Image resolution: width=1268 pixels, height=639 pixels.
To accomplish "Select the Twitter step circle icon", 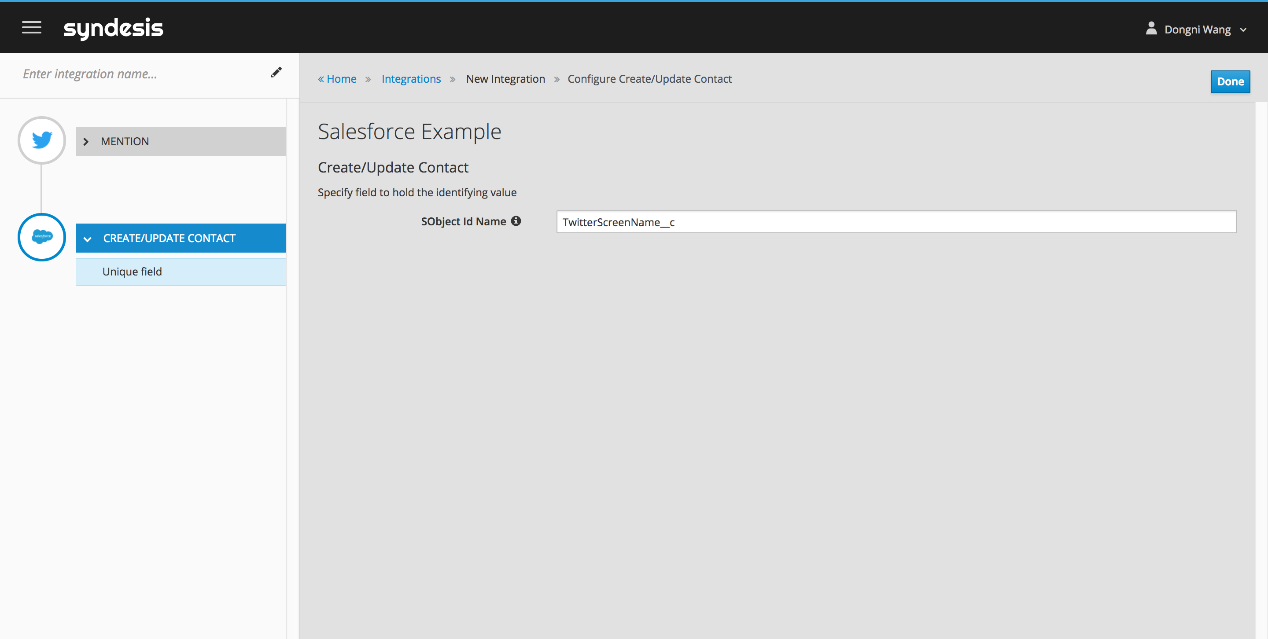I will click(x=42, y=140).
